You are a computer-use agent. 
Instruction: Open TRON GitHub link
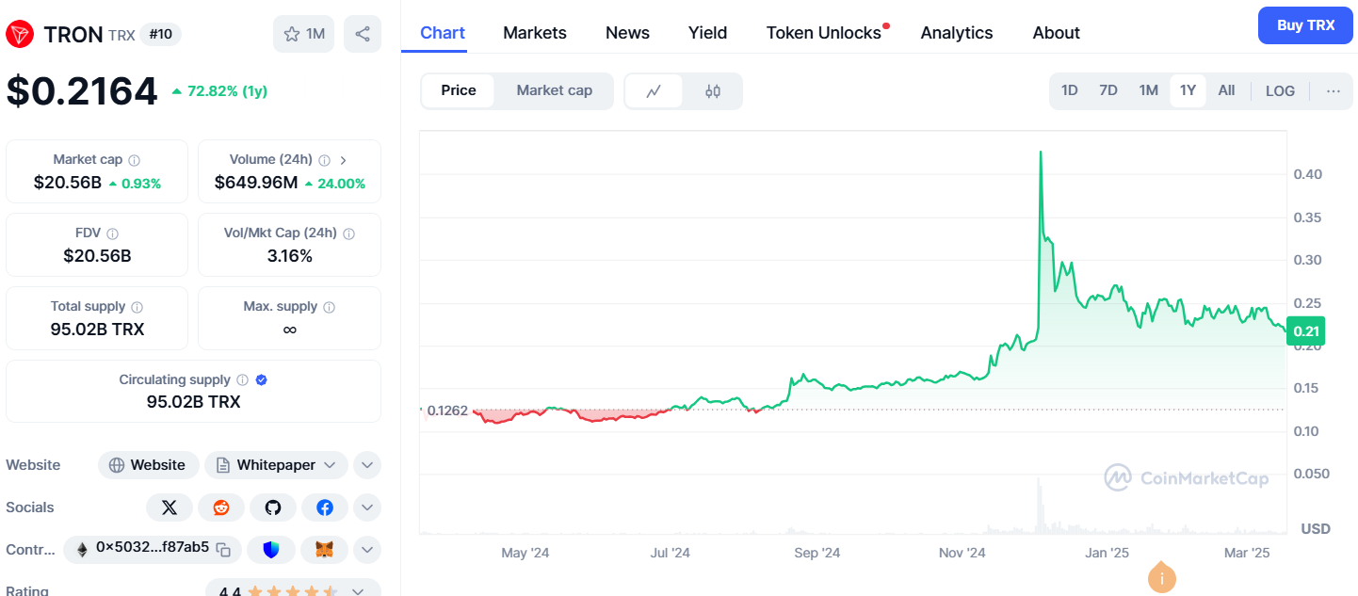point(273,507)
